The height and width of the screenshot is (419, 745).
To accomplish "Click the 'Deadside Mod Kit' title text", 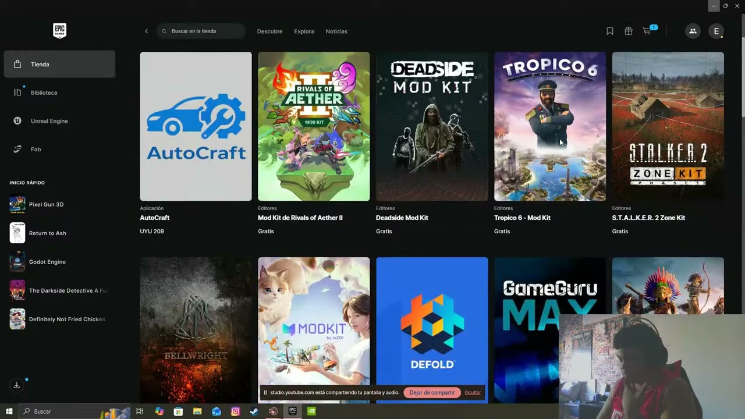I will (402, 218).
